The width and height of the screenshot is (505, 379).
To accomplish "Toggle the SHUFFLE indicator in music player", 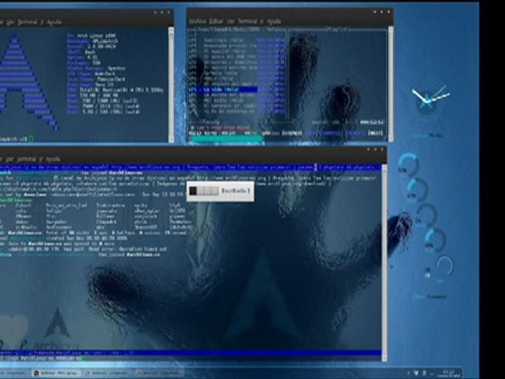I will point(332,133).
